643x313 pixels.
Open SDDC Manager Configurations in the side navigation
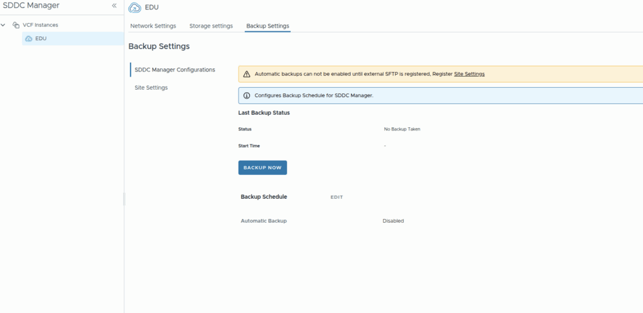[x=175, y=70]
